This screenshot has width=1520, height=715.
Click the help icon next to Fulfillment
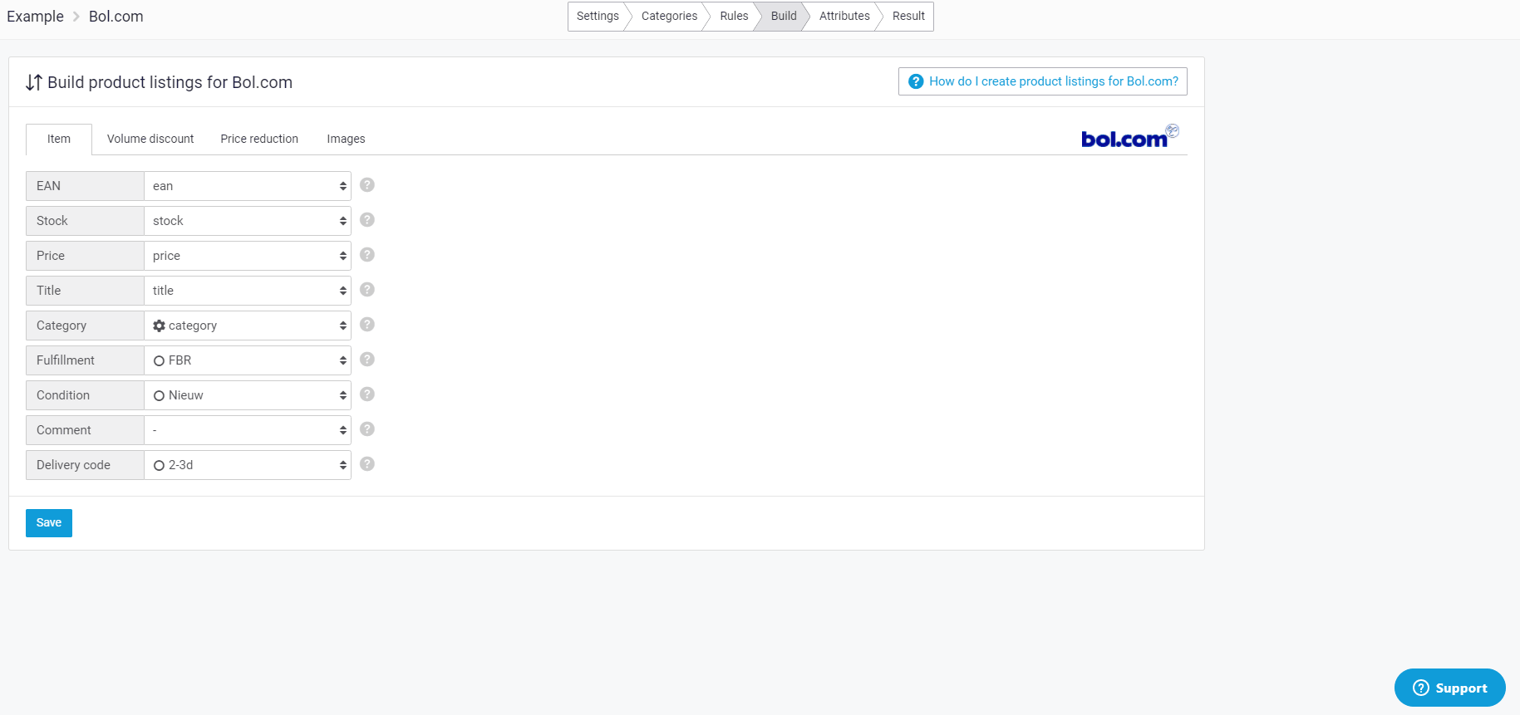[367, 360]
